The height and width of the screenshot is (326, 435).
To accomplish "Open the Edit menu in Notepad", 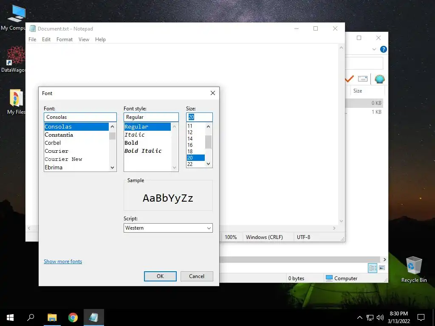I will coord(46,39).
